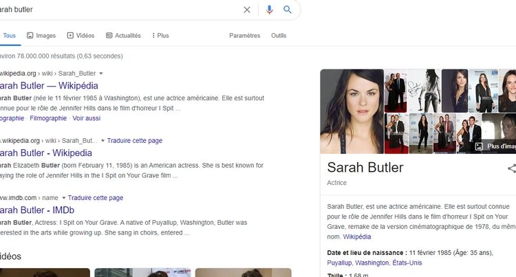The image size is (516, 277).
Task: Open Paramètres menu
Action: (x=244, y=36)
